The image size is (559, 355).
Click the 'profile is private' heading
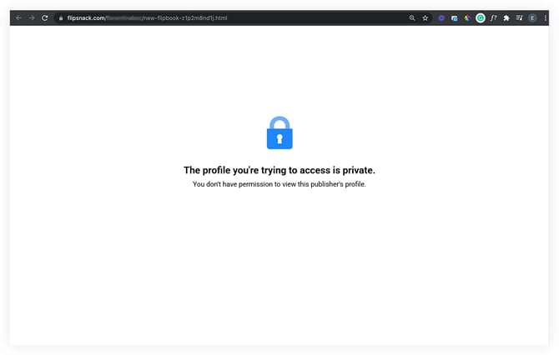pos(279,170)
